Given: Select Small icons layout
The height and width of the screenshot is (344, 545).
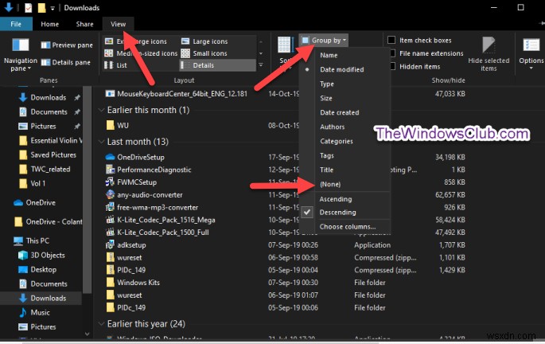Looking at the screenshot, I should point(204,53).
